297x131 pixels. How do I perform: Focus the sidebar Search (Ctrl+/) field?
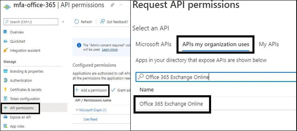[31, 22]
